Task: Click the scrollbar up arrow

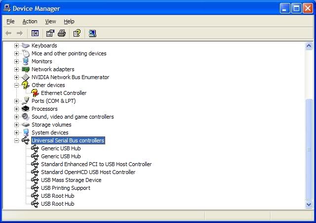Action: pos(309,45)
